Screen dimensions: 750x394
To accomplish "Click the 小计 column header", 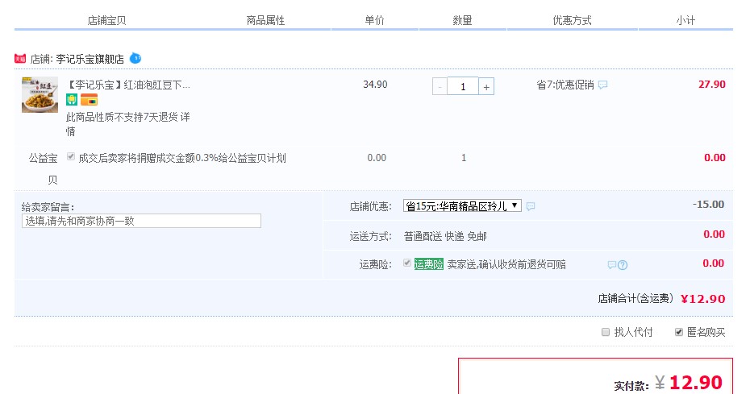I will click(685, 21).
